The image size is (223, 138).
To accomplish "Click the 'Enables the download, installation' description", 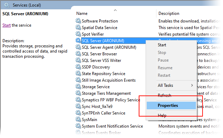I will click(189, 21).
